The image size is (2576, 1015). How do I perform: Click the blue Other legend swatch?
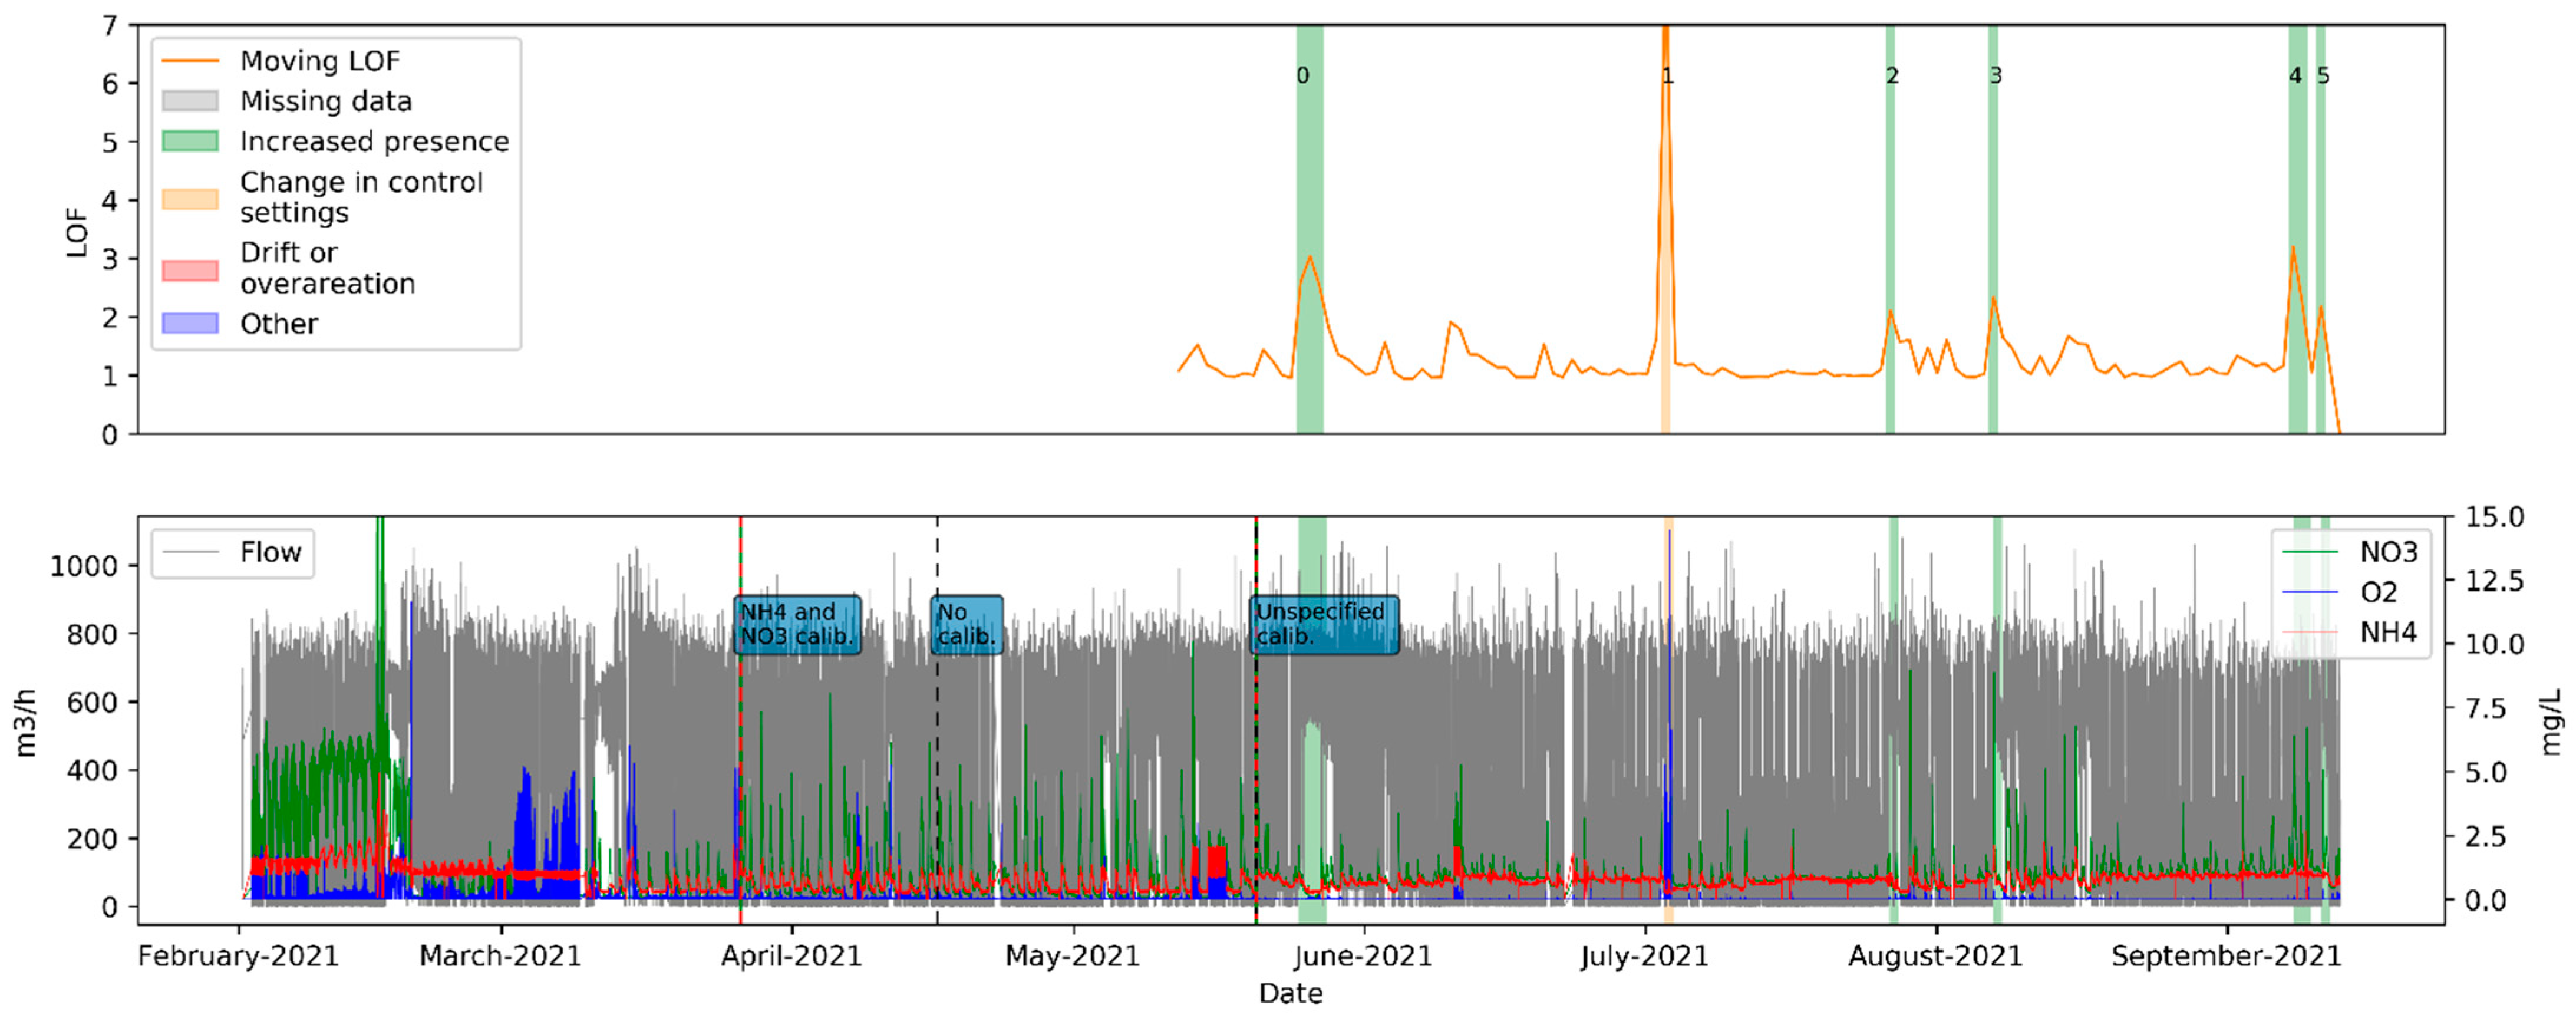[x=190, y=323]
